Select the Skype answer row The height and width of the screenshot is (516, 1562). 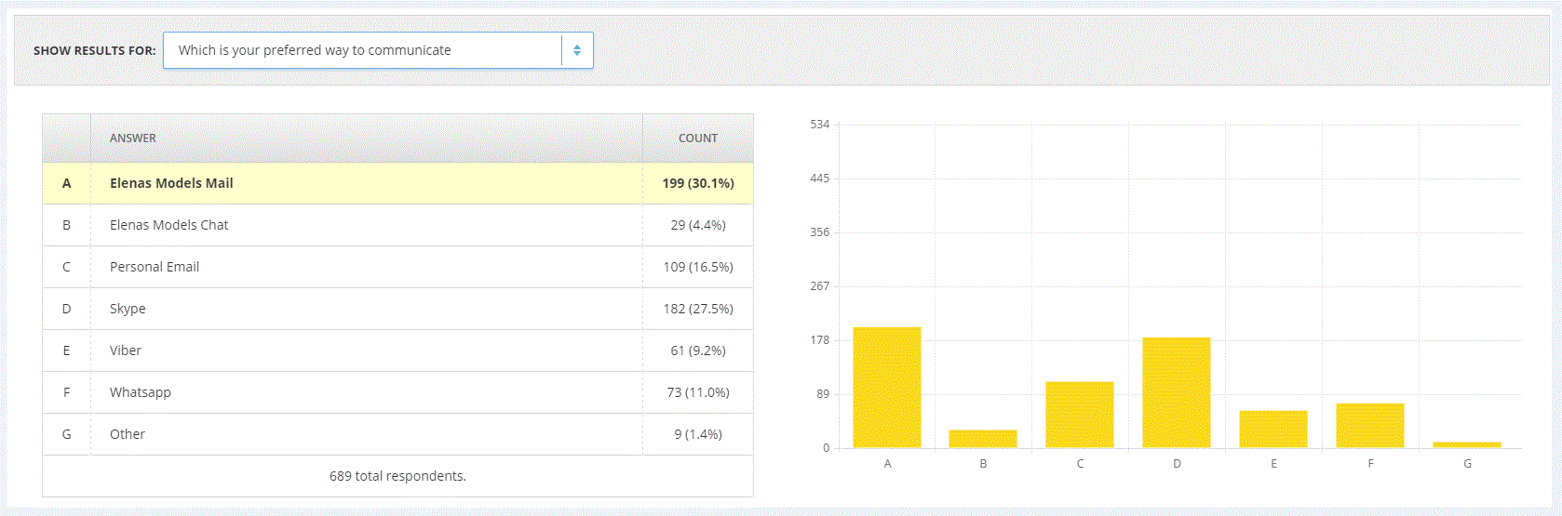pos(397,309)
